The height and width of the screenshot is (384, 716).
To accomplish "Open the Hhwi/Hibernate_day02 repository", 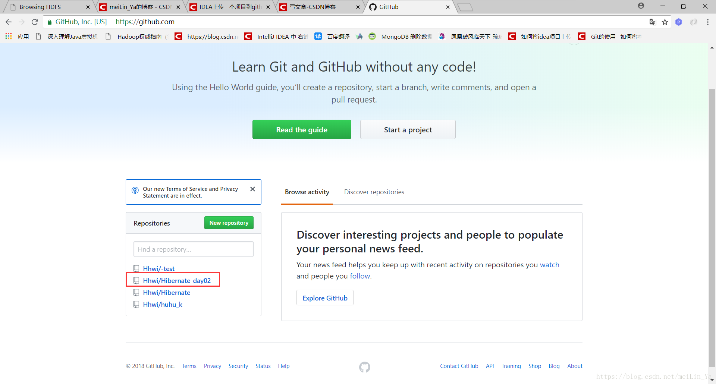I will pos(177,280).
